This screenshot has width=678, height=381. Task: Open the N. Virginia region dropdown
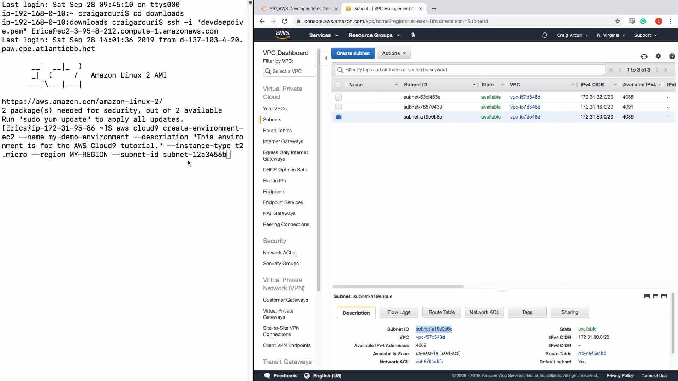[x=611, y=35]
